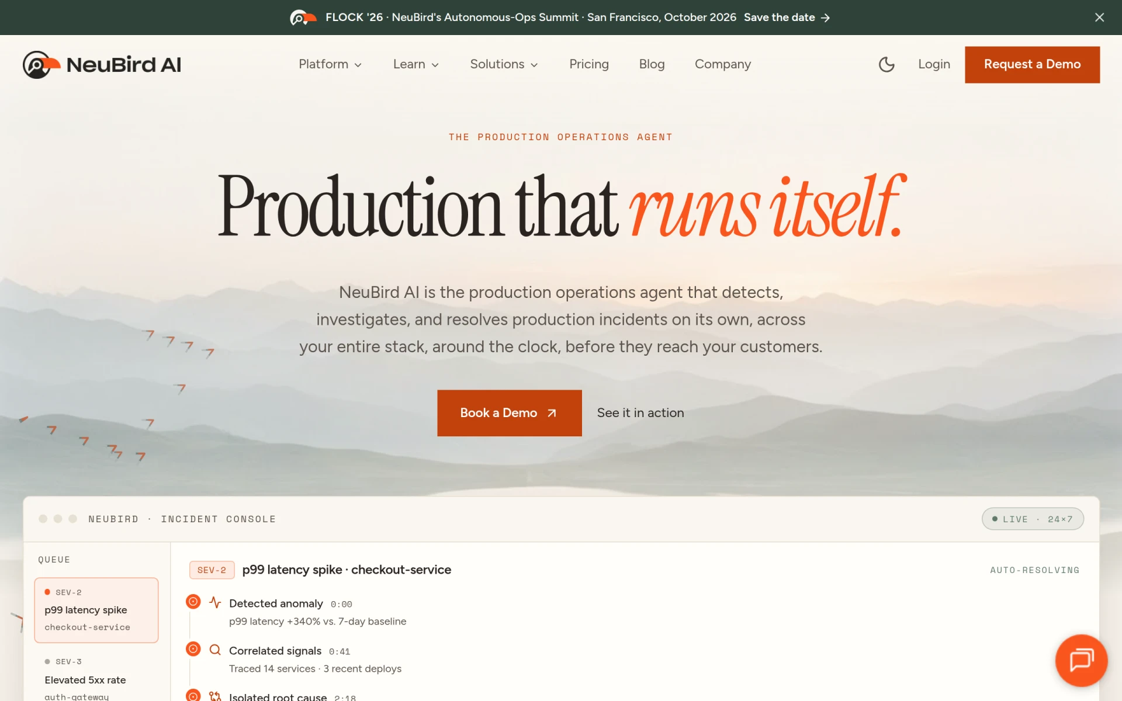Expand the Solutions dropdown menu
1122x701 pixels.
pyautogui.click(x=504, y=64)
